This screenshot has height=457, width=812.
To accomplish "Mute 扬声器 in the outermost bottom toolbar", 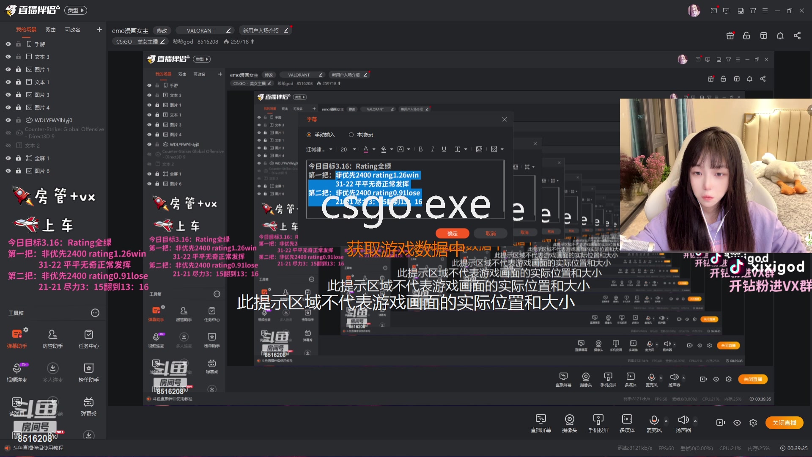I will tap(683, 423).
